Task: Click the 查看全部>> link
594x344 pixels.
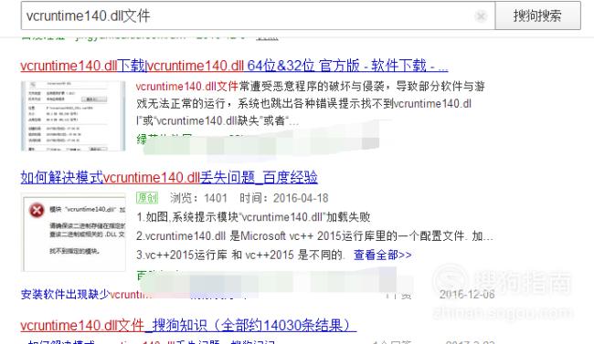Action: click(x=383, y=255)
